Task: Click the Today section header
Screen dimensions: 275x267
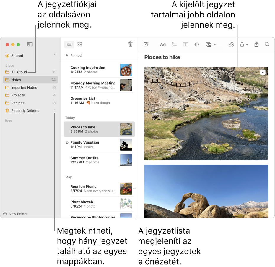Action: (70, 118)
